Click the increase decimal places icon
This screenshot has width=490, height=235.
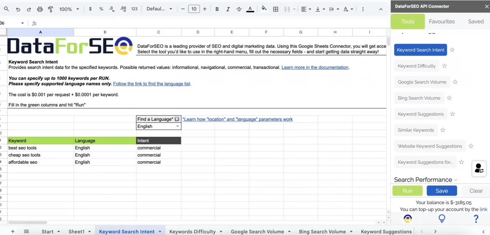point(123,9)
